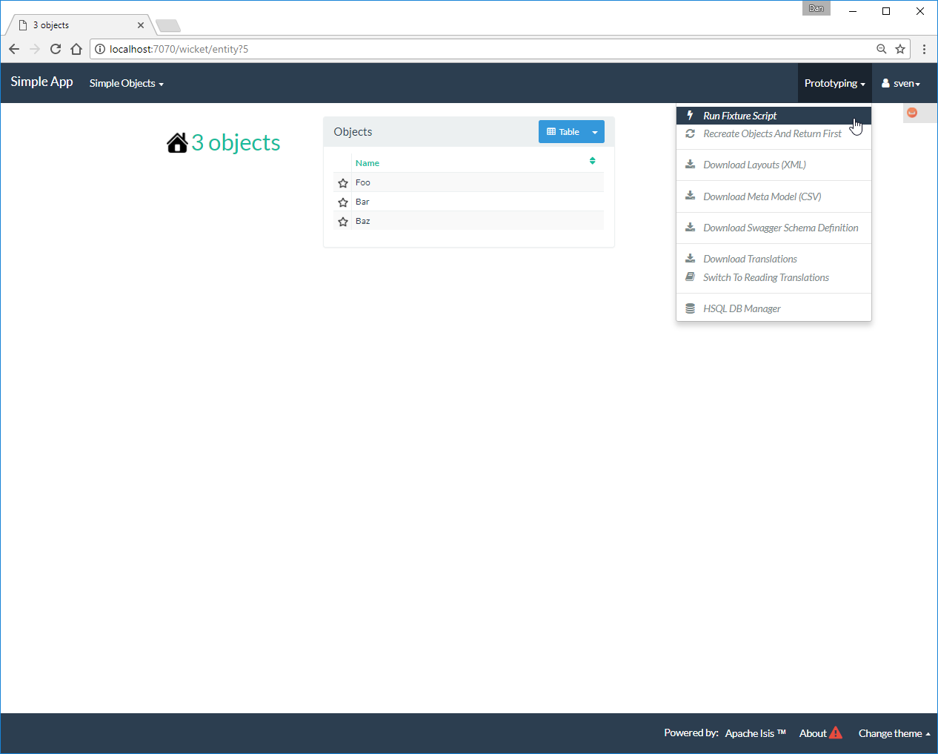This screenshot has width=938, height=754.
Task: Go to the browser home page icon
Action: [x=76, y=49]
